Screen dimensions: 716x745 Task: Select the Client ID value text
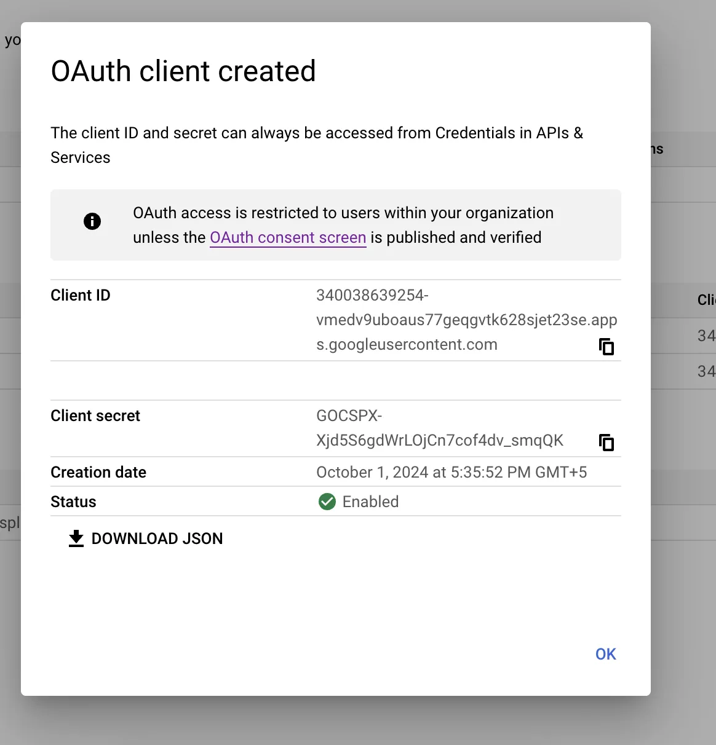pyautogui.click(x=467, y=320)
